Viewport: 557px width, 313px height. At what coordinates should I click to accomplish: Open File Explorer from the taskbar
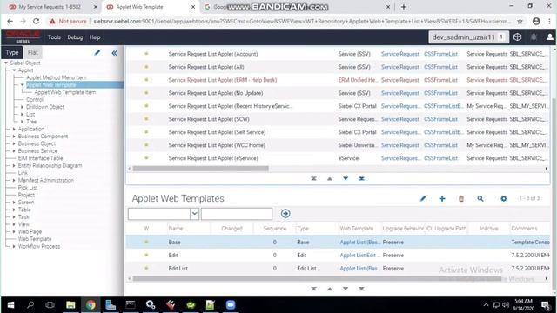pyautogui.click(x=70, y=305)
